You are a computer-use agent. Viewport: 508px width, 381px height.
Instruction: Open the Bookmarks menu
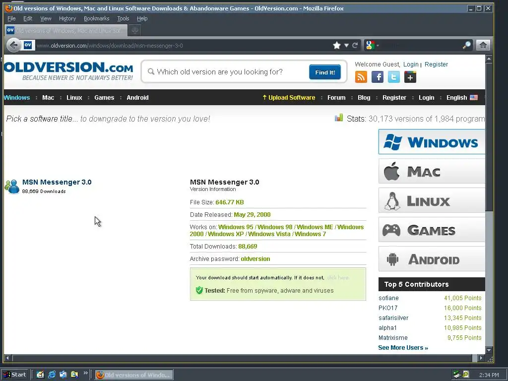97,18
